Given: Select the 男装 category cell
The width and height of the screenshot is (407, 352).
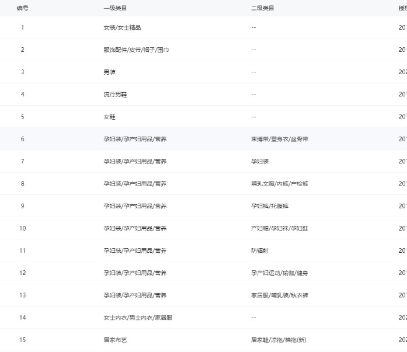Looking at the screenshot, I should point(109,72).
